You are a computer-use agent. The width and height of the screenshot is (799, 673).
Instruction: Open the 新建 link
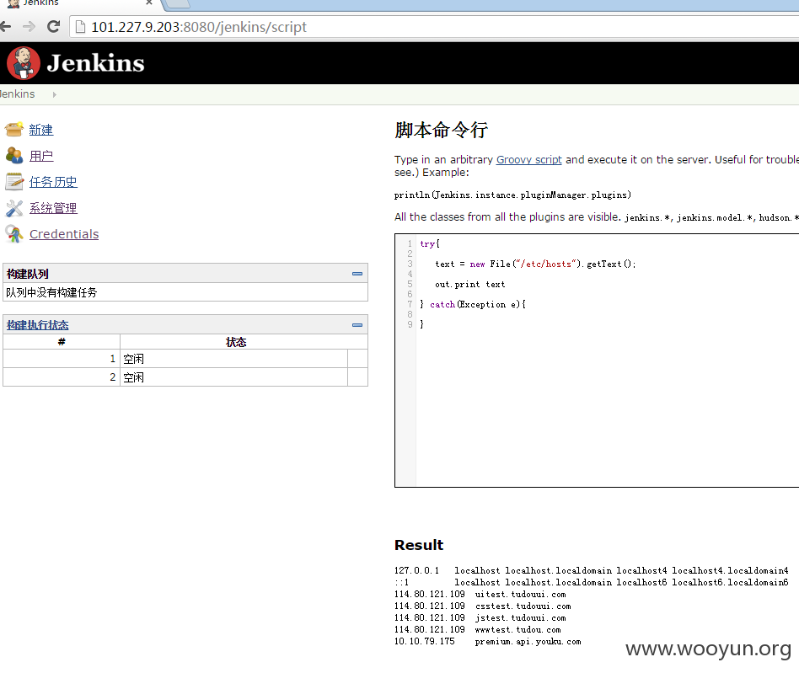click(40, 130)
